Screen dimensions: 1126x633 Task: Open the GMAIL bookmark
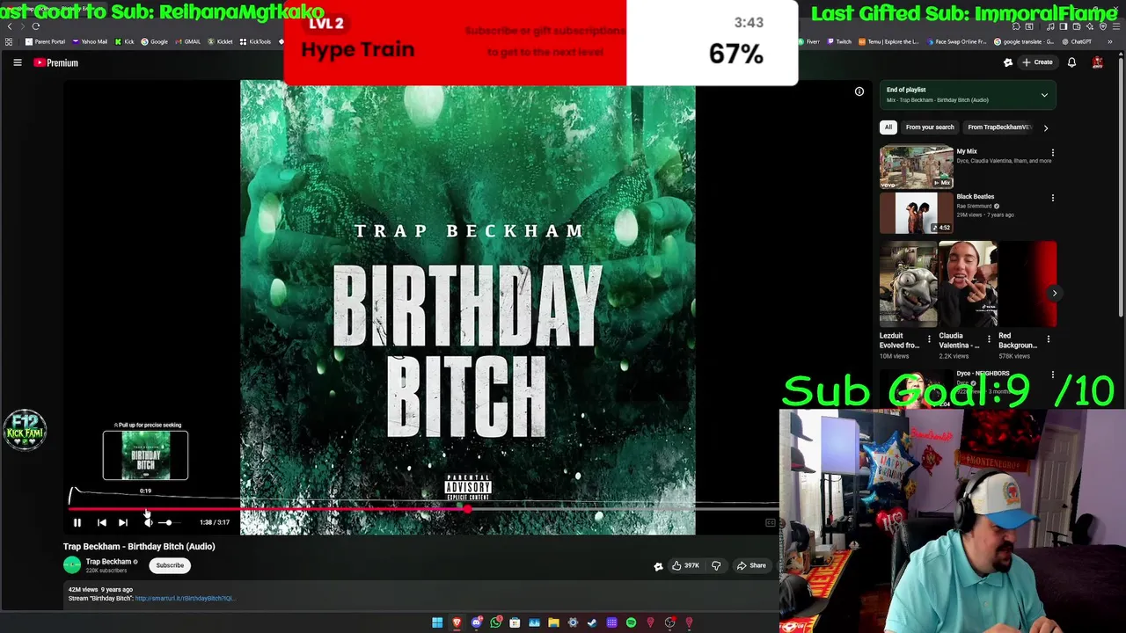point(187,41)
